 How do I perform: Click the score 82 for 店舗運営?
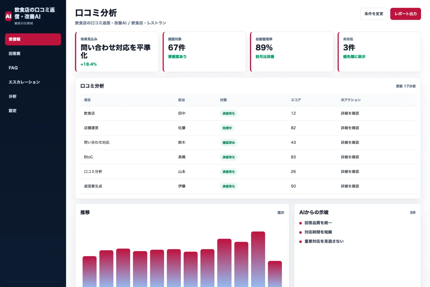293,128
